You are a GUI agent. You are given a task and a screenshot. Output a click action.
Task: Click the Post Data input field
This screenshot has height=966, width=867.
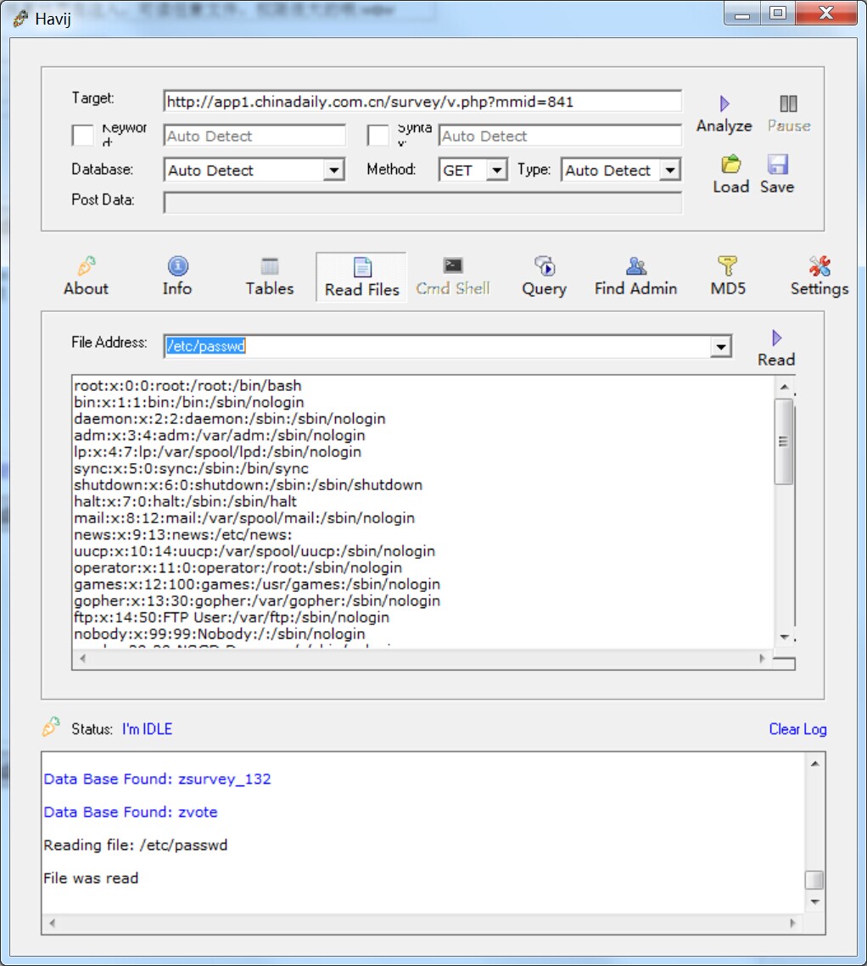click(422, 202)
